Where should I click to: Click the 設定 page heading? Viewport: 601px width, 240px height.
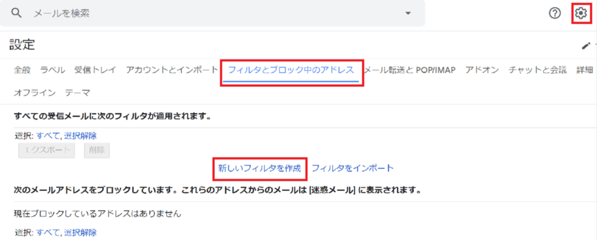tap(22, 45)
